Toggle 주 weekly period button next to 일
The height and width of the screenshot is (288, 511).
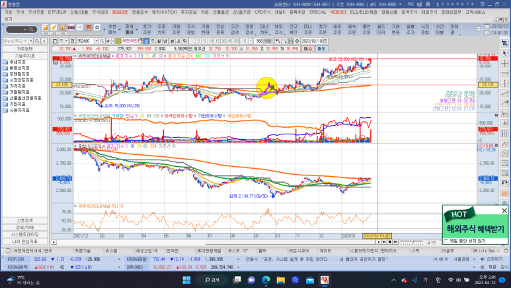click(x=153, y=41)
